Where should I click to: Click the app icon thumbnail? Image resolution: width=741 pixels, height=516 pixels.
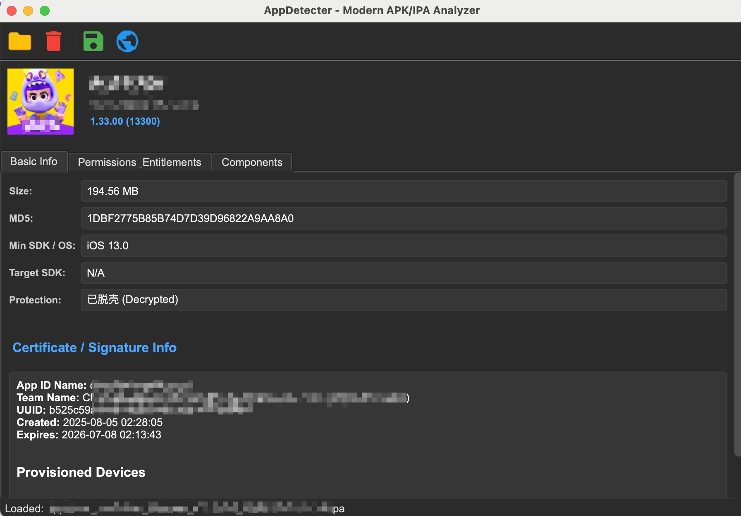click(x=41, y=102)
